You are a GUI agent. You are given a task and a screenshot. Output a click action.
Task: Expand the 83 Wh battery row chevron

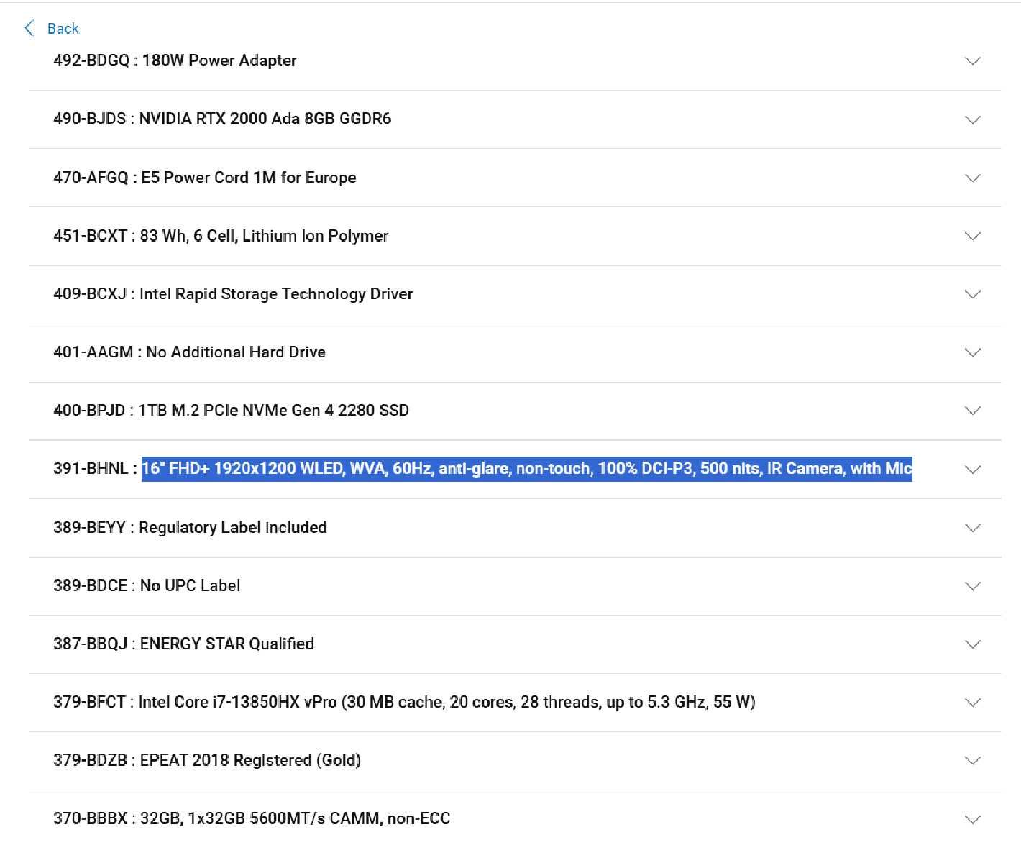(x=972, y=236)
